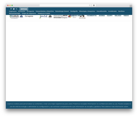Go to EQUIPO page
Screen dimensions: 138x117
pos(110,16)
